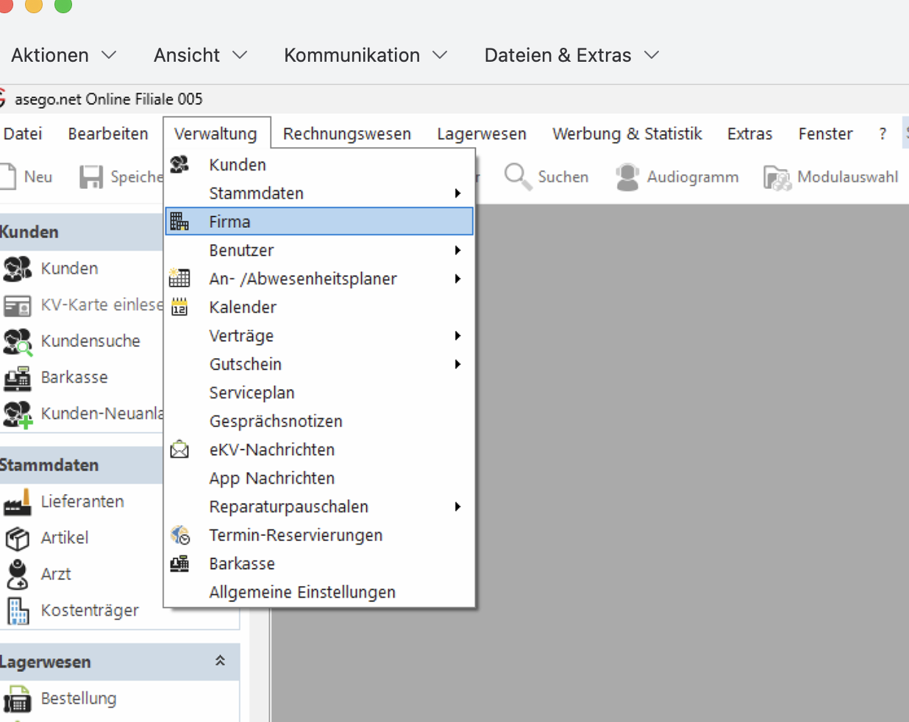Collapse the Lagerwesen sidebar section
909x722 pixels.
[x=220, y=661]
